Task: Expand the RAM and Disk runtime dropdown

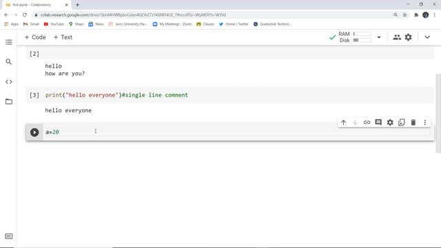Action: coord(379,37)
